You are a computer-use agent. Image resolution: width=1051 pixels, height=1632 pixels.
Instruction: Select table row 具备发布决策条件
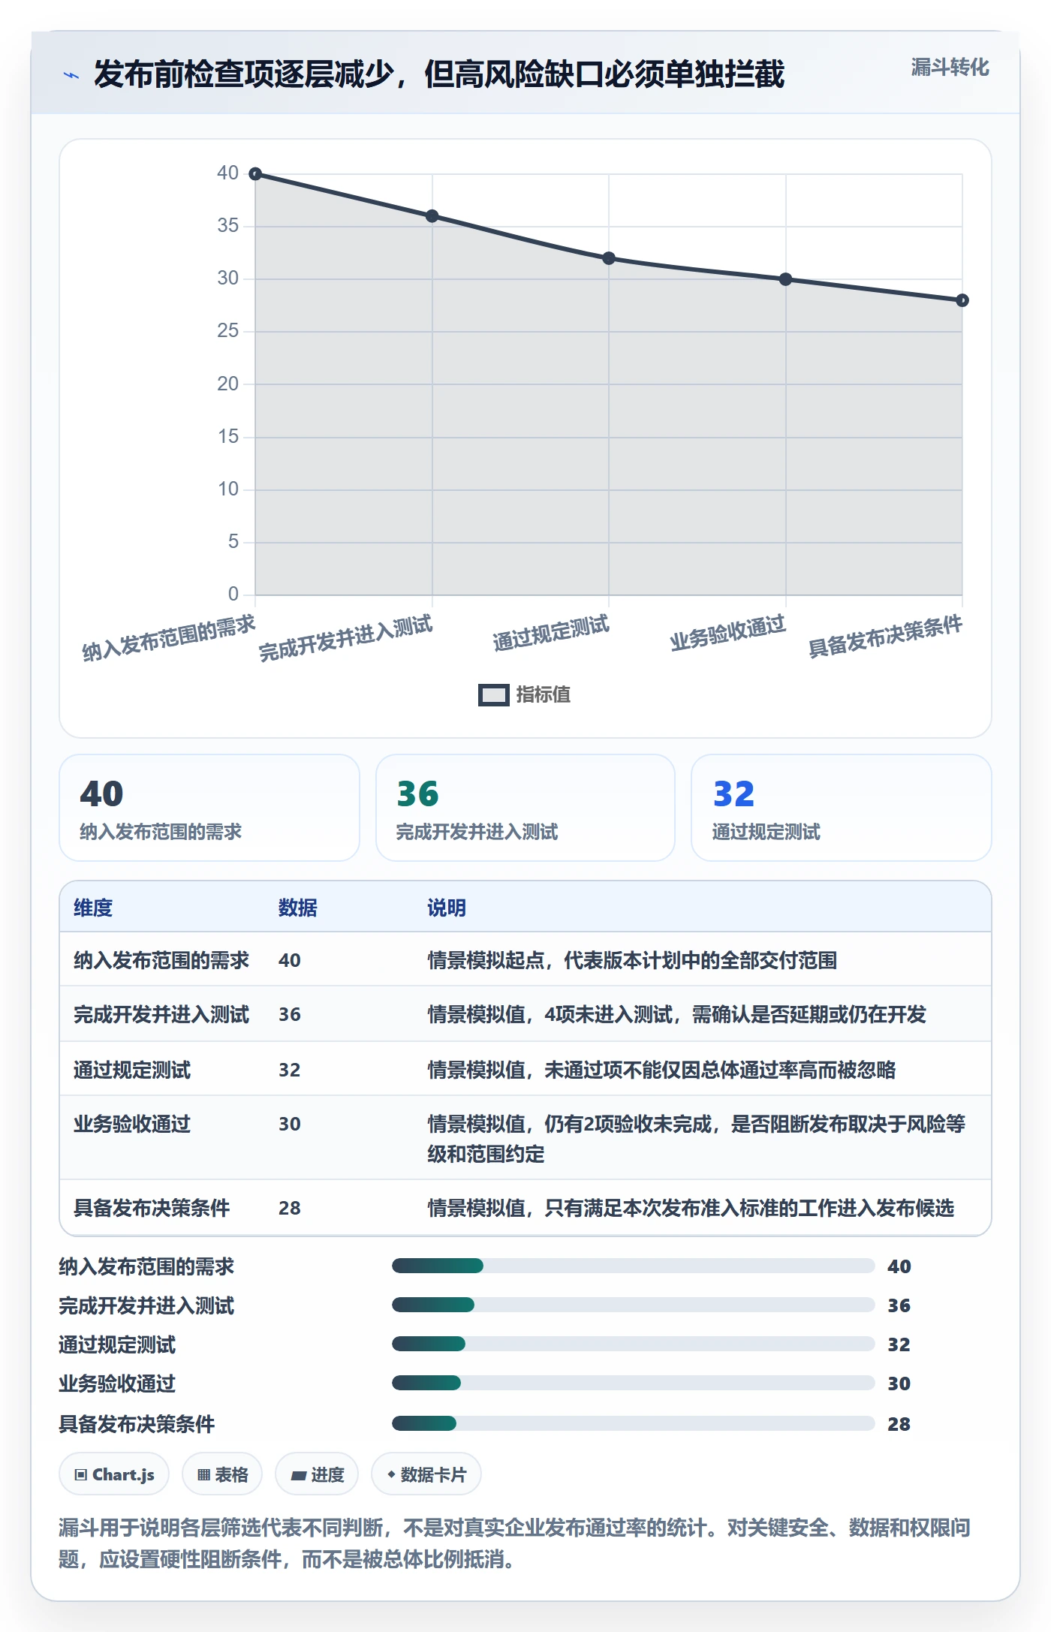(x=525, y=1208)
